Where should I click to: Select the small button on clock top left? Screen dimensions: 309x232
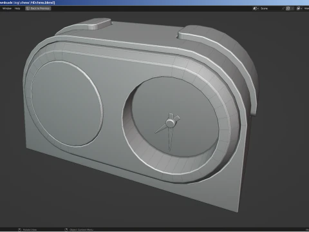[98, 24]
